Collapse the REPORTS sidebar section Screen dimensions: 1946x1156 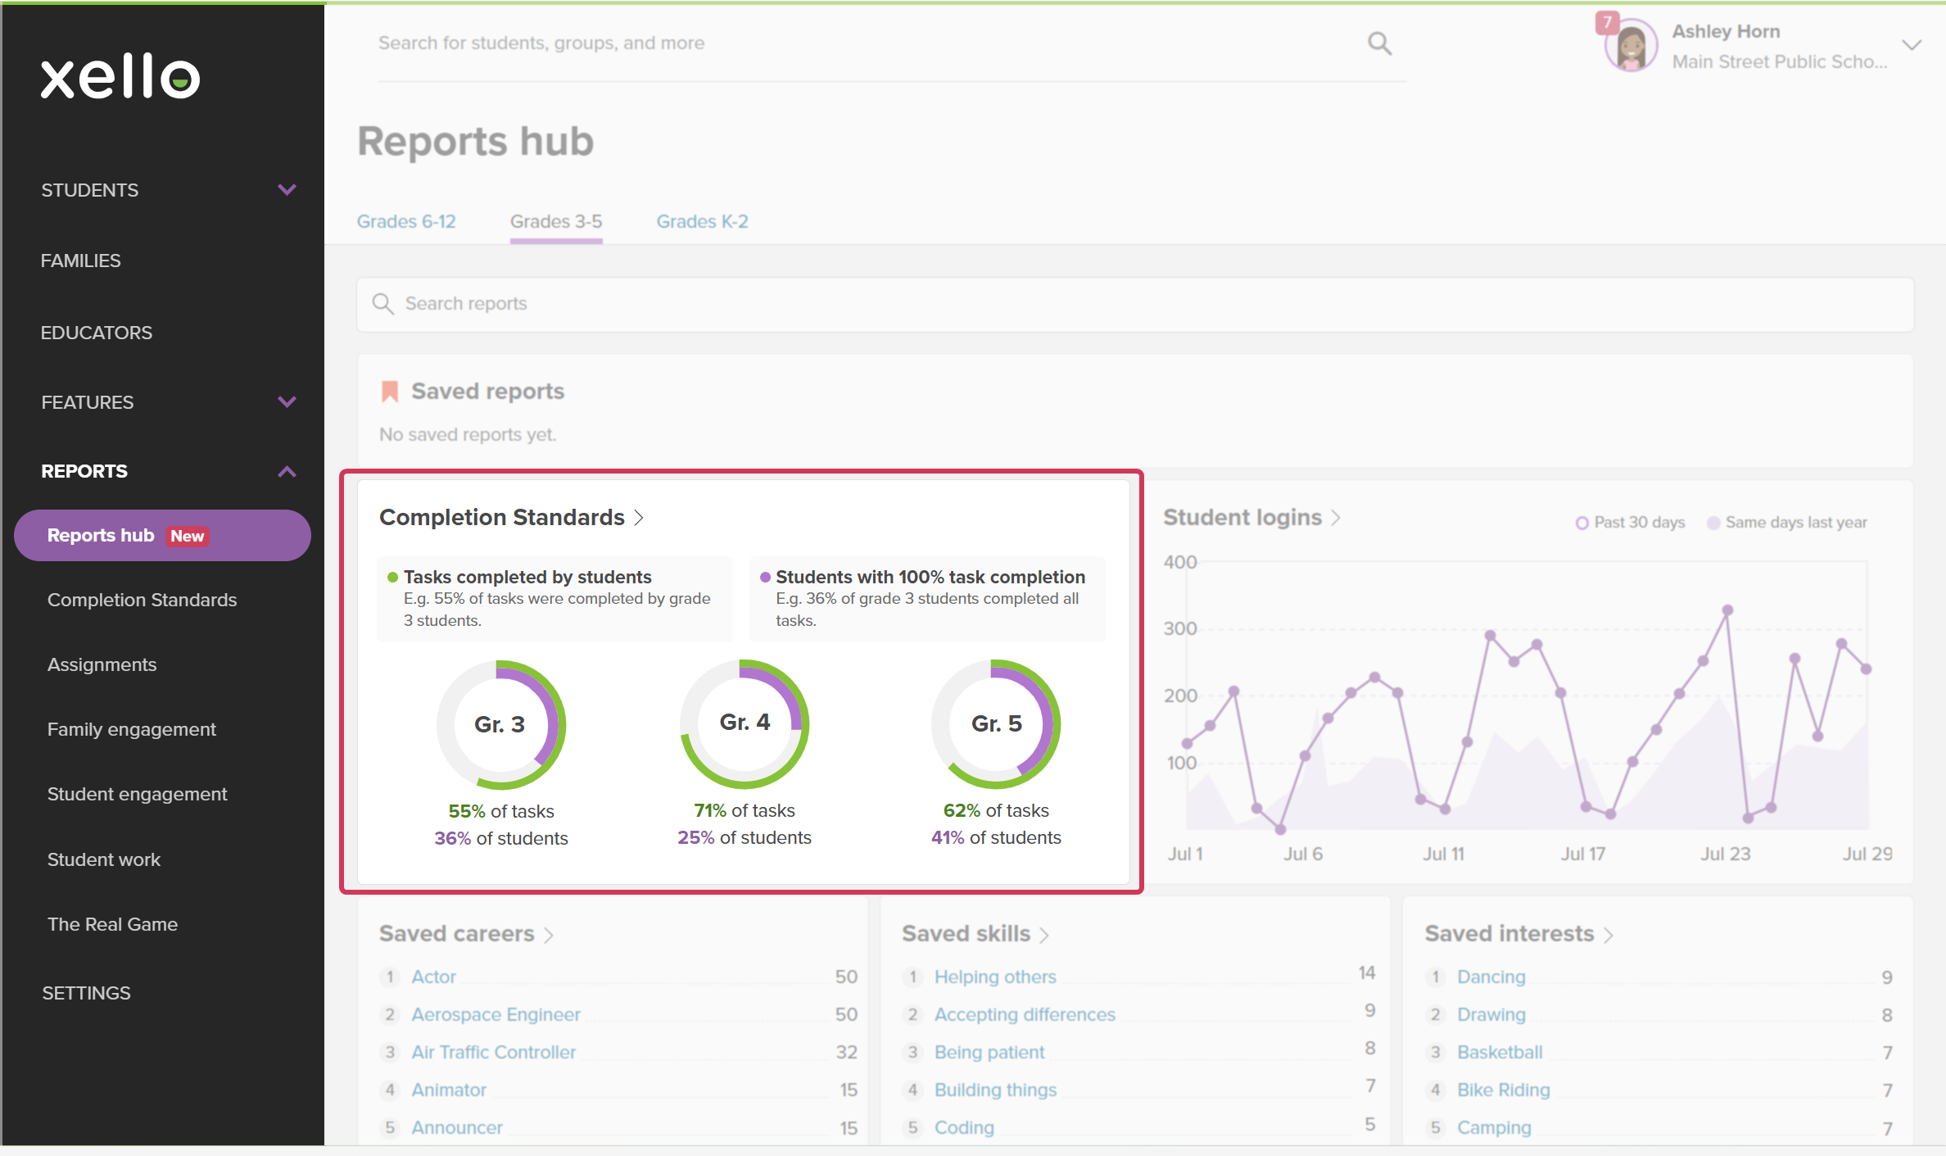pyautogui.click(x=287, y=472)
